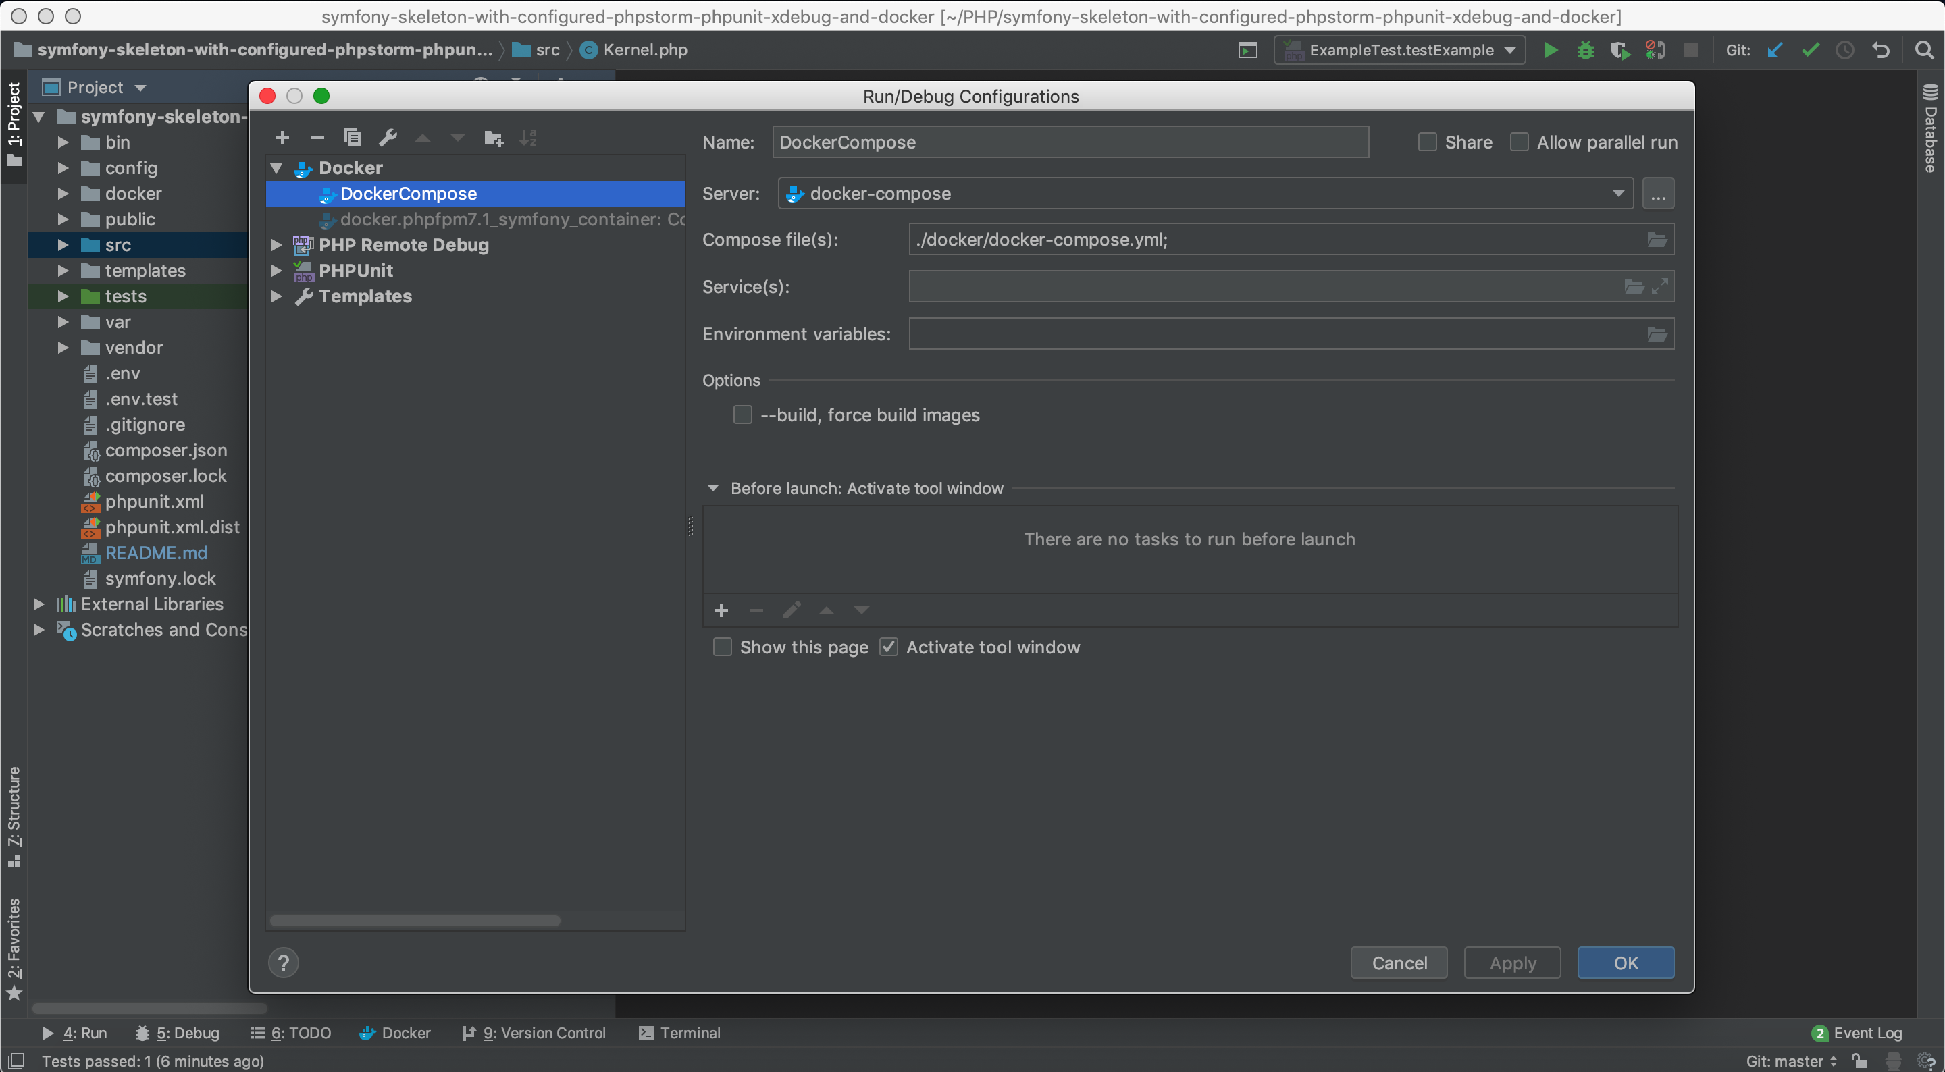Image resolution: width=1945 pixels, height=1072 pixels.
Task: Expand the PHP Remote Debug configuration group
Action: coord(276,246)
